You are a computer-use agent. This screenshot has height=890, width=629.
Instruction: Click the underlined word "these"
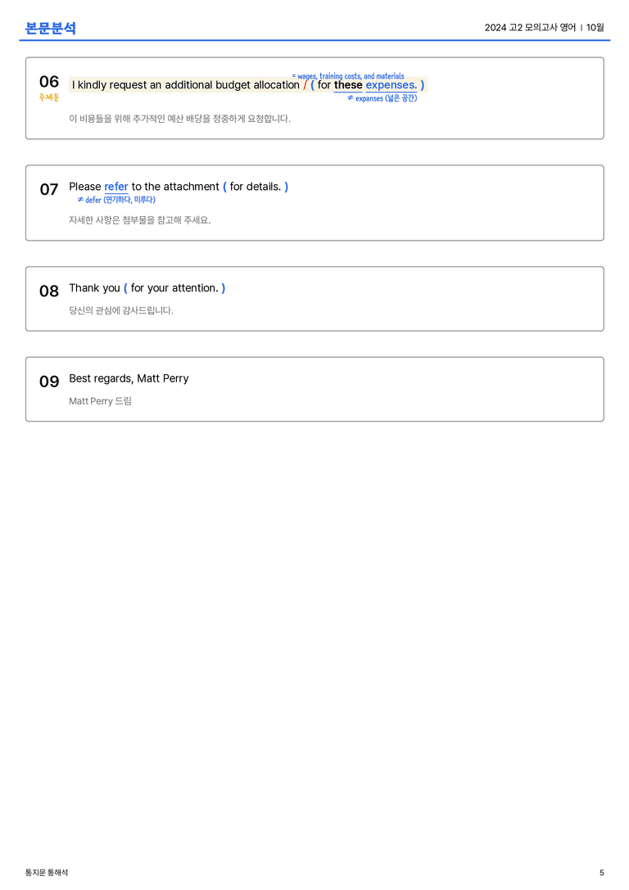click(348, 85)
